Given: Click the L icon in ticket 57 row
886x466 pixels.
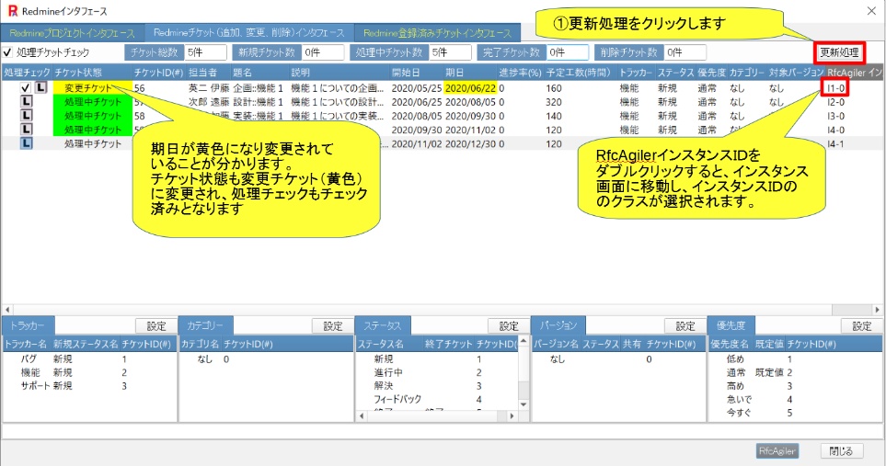Looking at the screenshot, I should (26, 101).
